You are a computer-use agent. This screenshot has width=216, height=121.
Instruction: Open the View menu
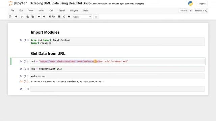31,10
